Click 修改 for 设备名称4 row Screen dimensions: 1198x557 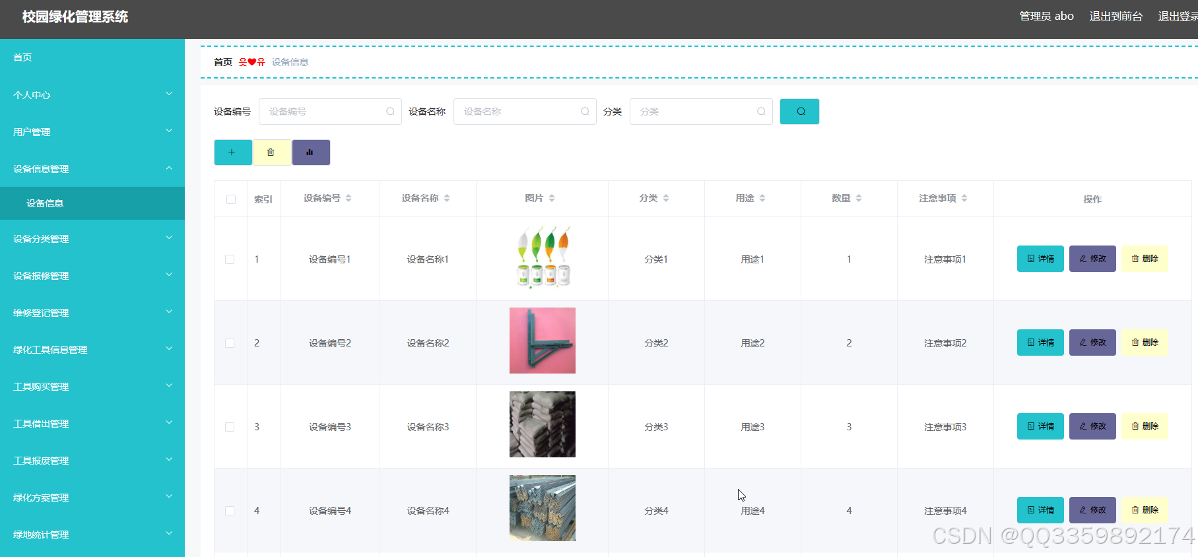[1092, 510]
